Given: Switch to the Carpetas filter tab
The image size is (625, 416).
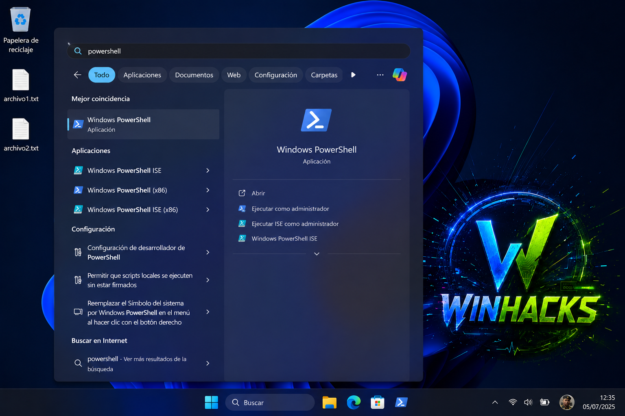Looking at the screenshot, I should [324, 75].
